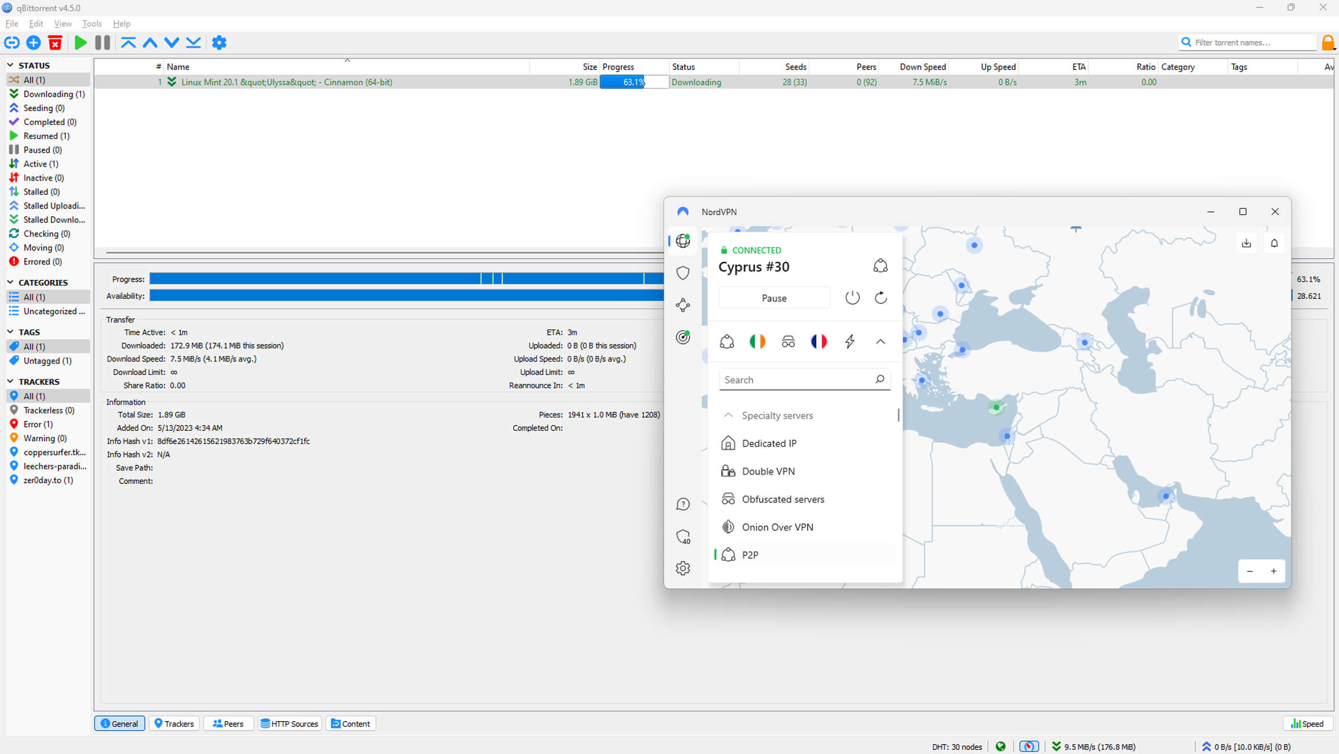Click NordVPN shield icon with 40 badge

pos(683,537)
